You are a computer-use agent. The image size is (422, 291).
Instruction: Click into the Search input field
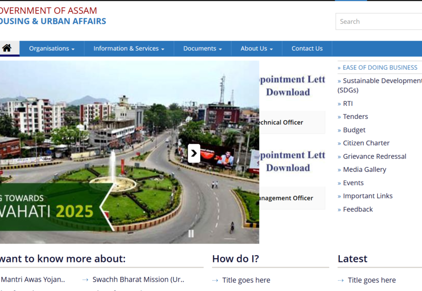378,21
